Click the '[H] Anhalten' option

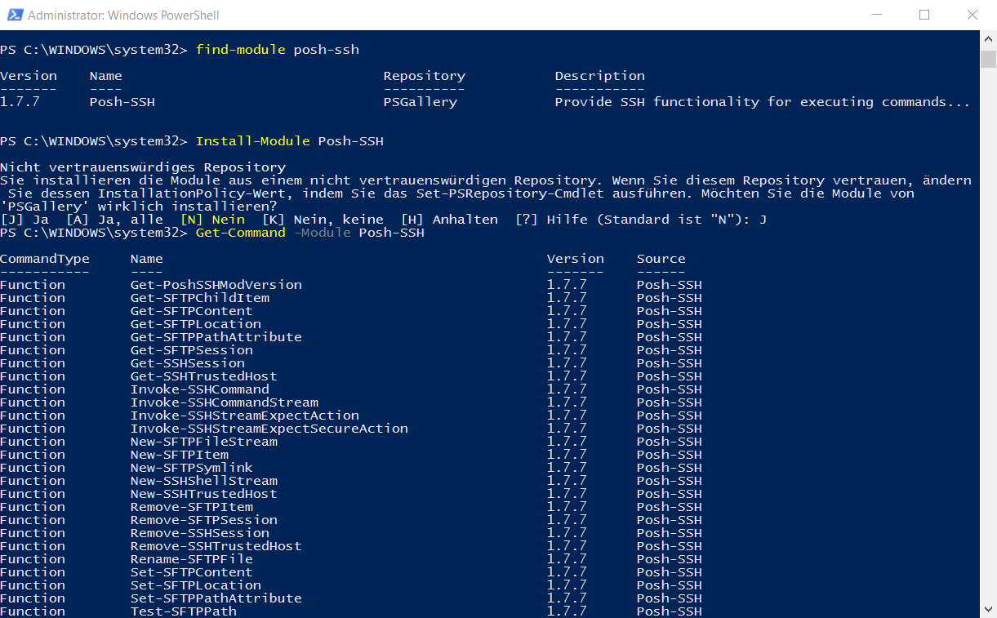pyautogui.click(x=449, y=220)
